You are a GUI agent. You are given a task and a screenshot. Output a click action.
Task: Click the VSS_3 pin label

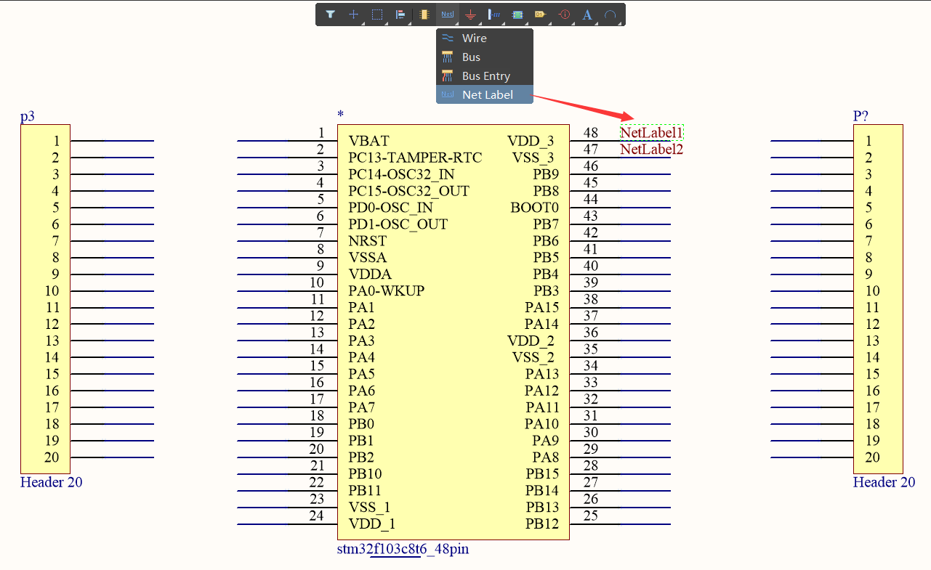[533, 158]
